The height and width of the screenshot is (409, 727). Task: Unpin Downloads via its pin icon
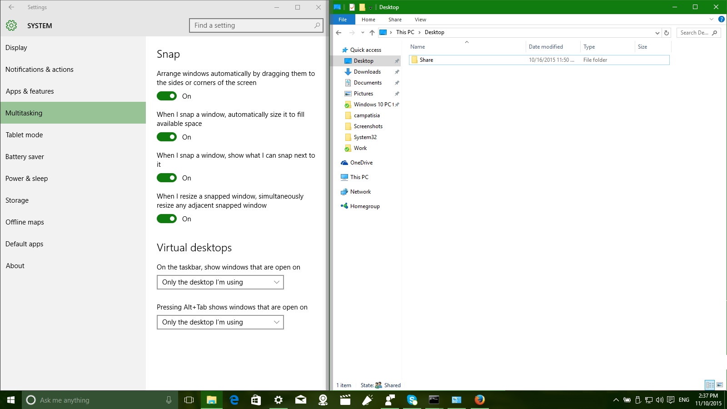pos(397,72)
